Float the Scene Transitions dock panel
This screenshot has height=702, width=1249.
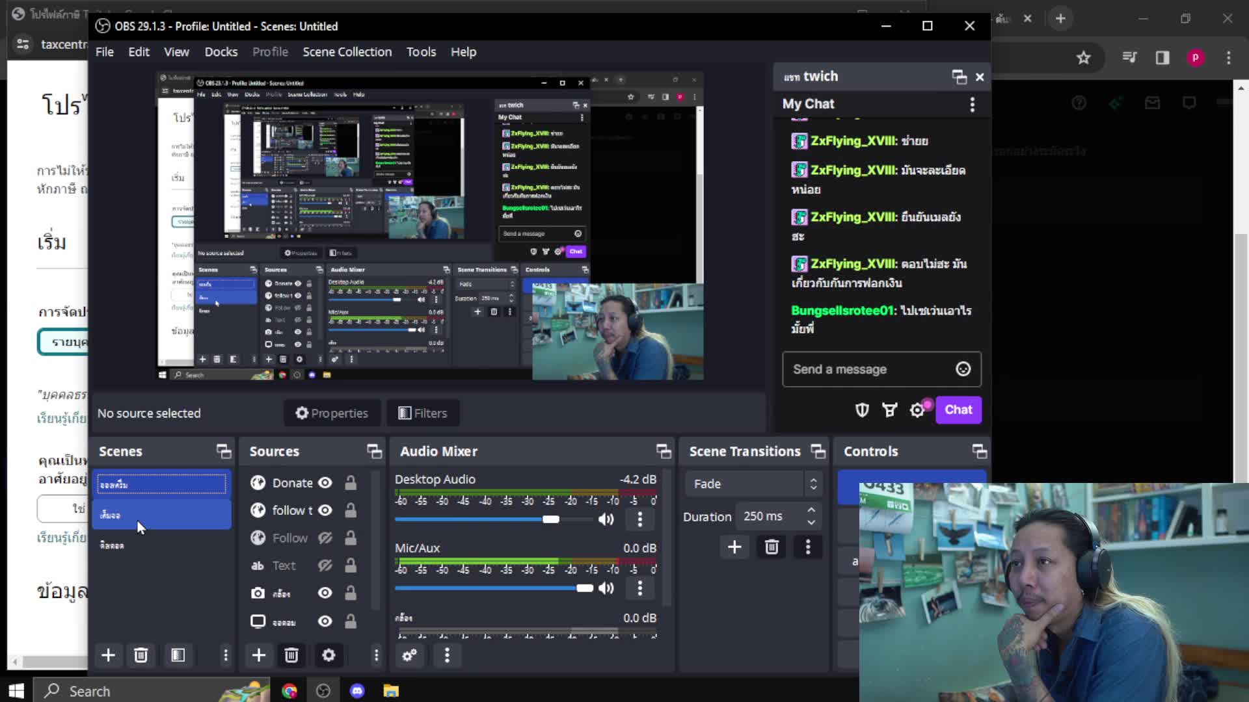click(x=818, y=451)
